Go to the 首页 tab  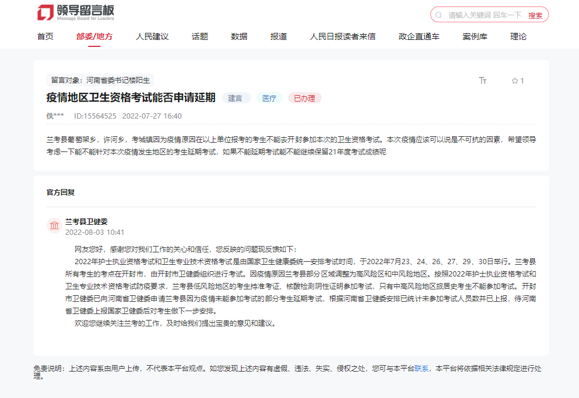(x=45, y=36)
